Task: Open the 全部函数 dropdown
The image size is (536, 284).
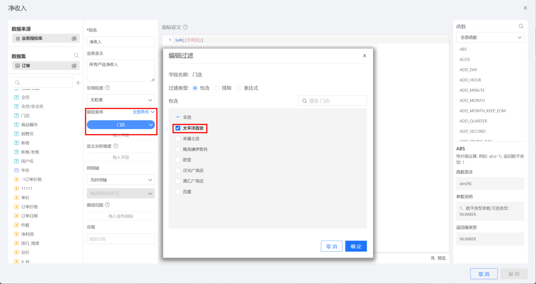Action: click(x=490, y=38)
